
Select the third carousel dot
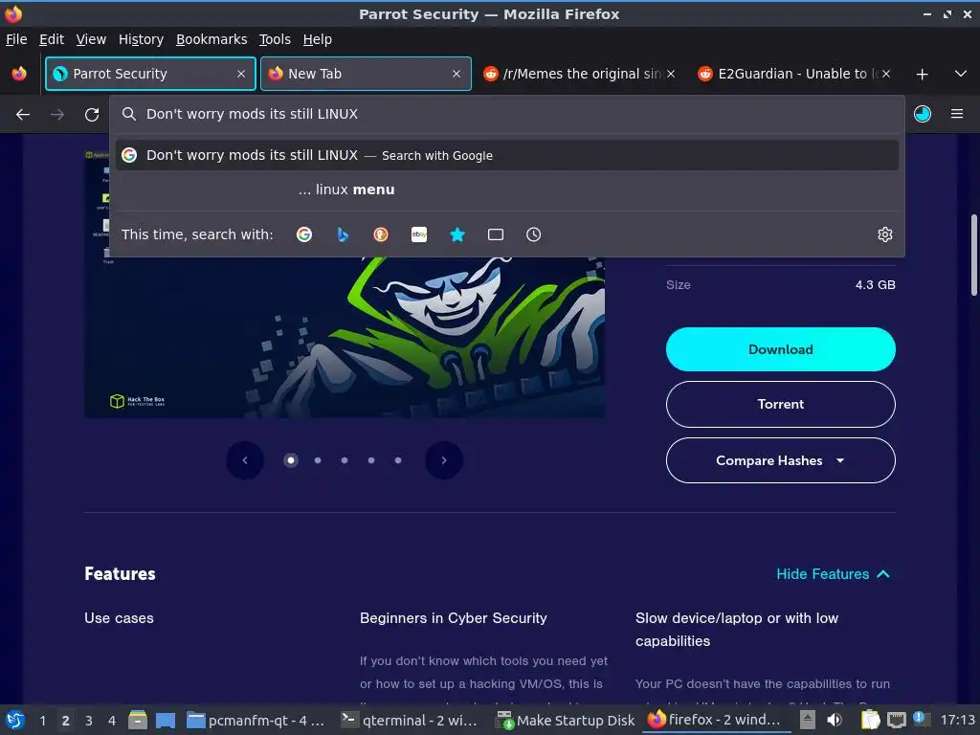345,460
